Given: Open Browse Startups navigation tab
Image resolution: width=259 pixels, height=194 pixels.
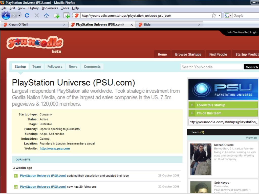Looking at the screenshot, I should tap(188, 54).
